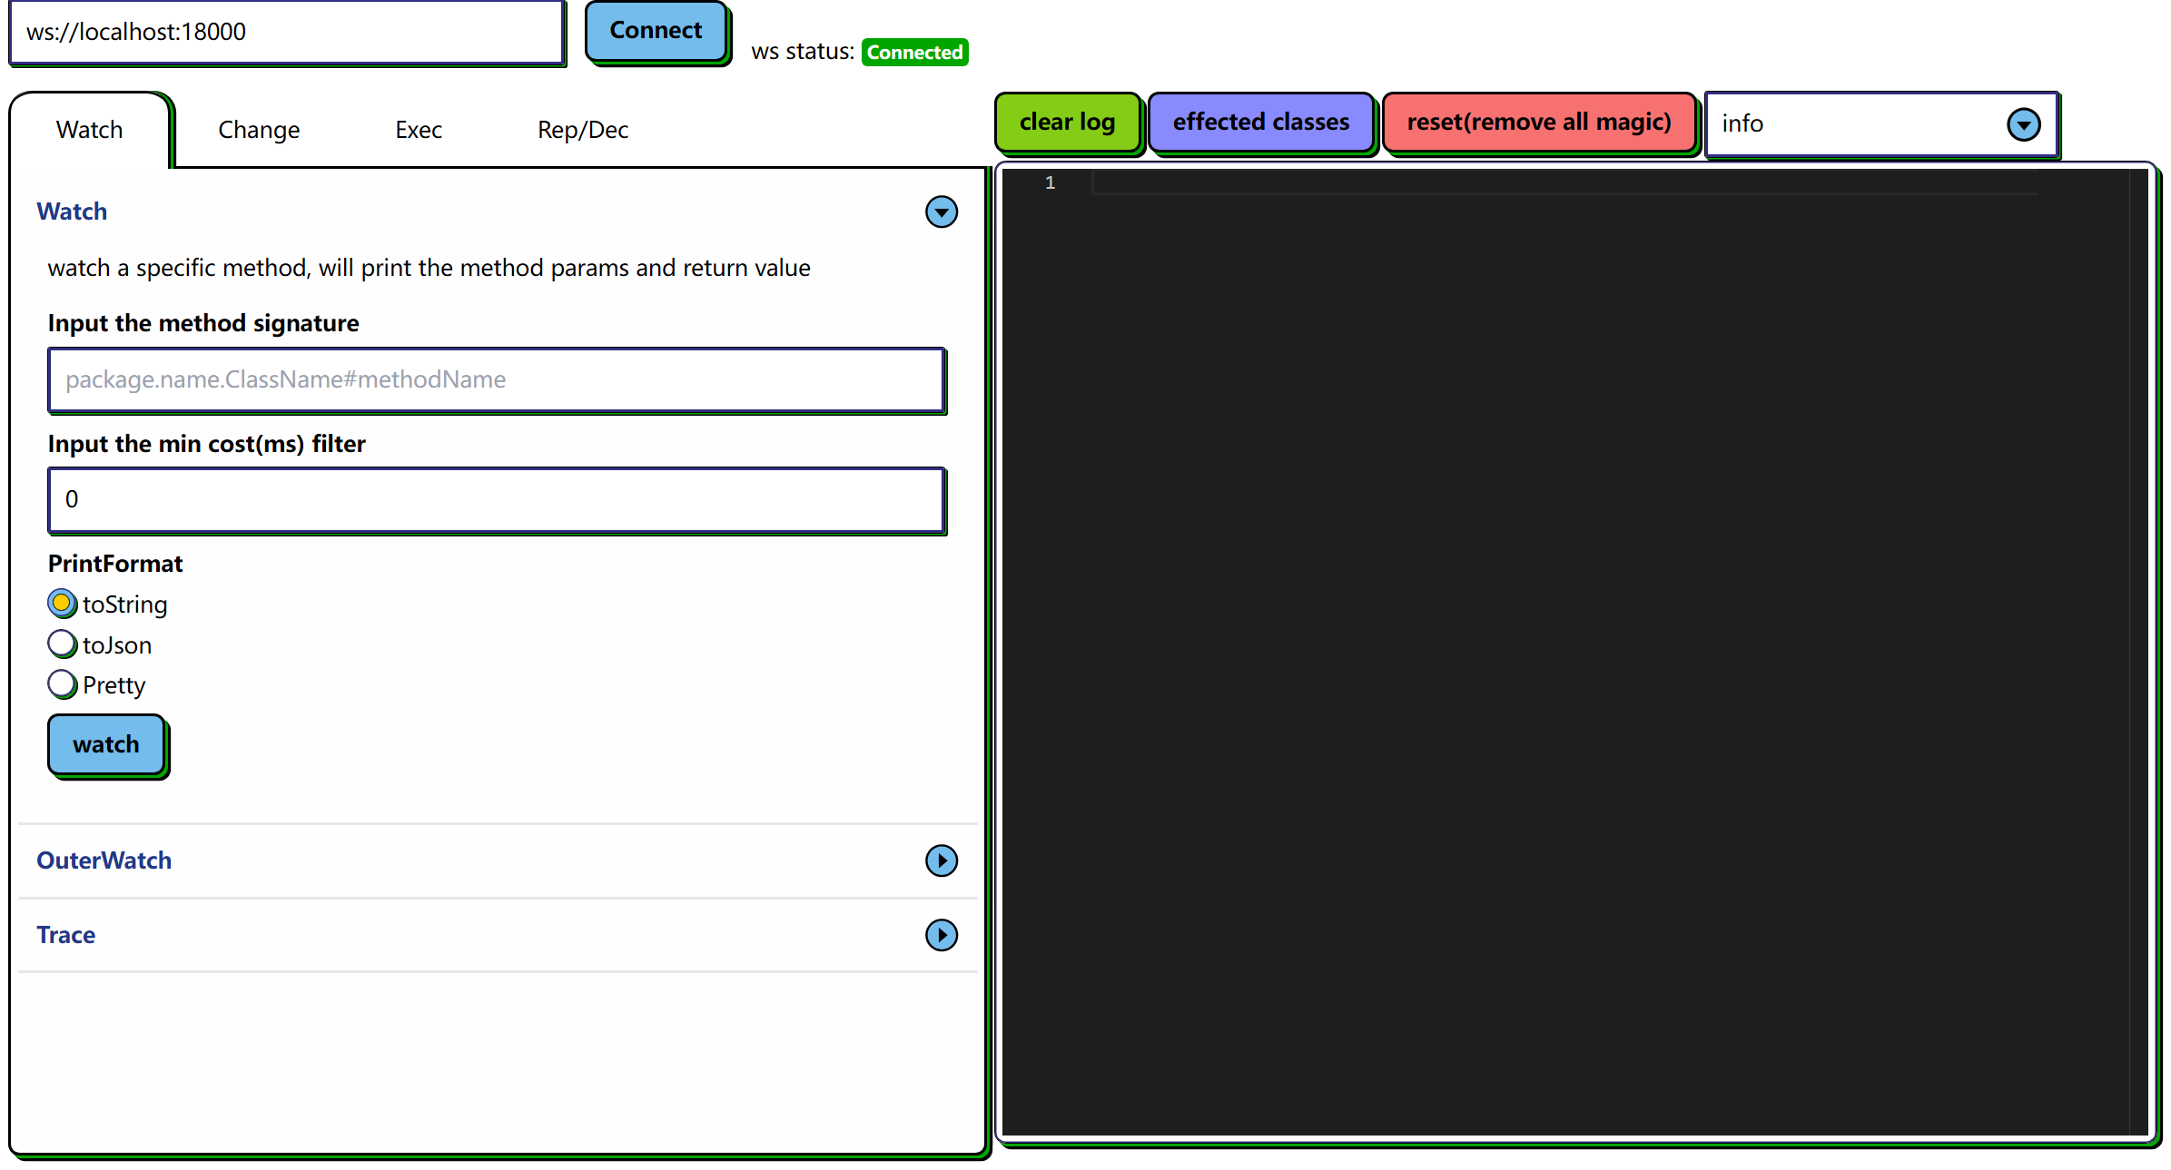
Task: Select the toString print format
Action: point(62,603)
